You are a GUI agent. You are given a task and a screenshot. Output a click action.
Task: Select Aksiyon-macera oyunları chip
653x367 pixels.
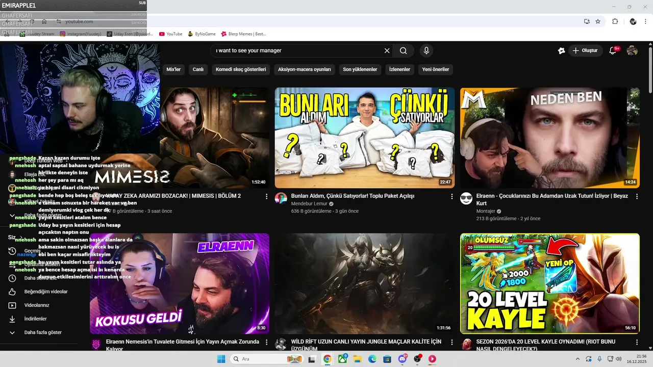305,69
